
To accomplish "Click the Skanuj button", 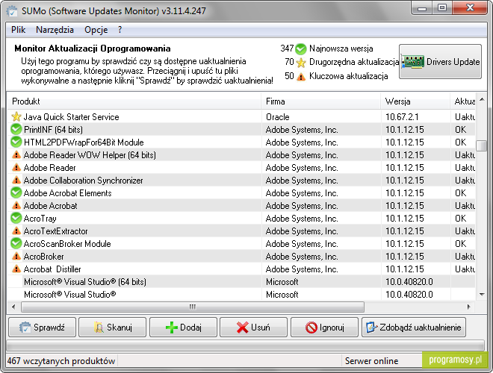I will click(x=113, y=327).
